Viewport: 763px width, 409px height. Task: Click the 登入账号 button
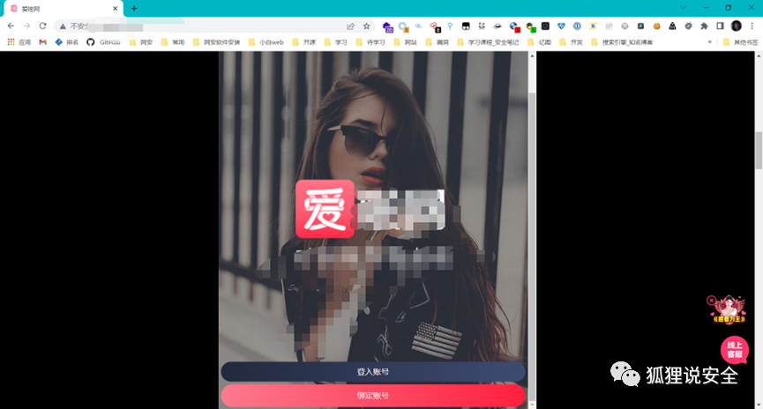point(373,372)
